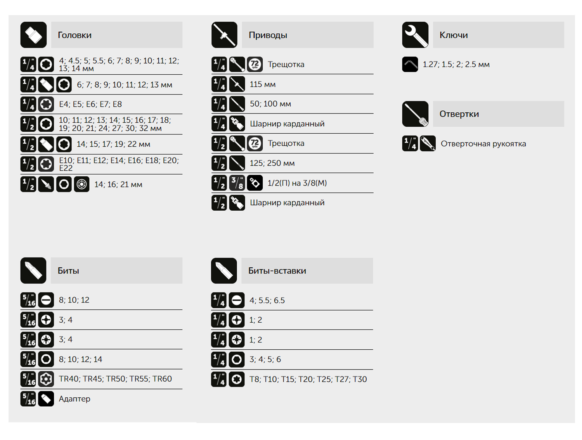Click the 3/8 inch size icon
The height and width of the screenshot is (440, 582).
pyautogui.click(x=237, y=183)
